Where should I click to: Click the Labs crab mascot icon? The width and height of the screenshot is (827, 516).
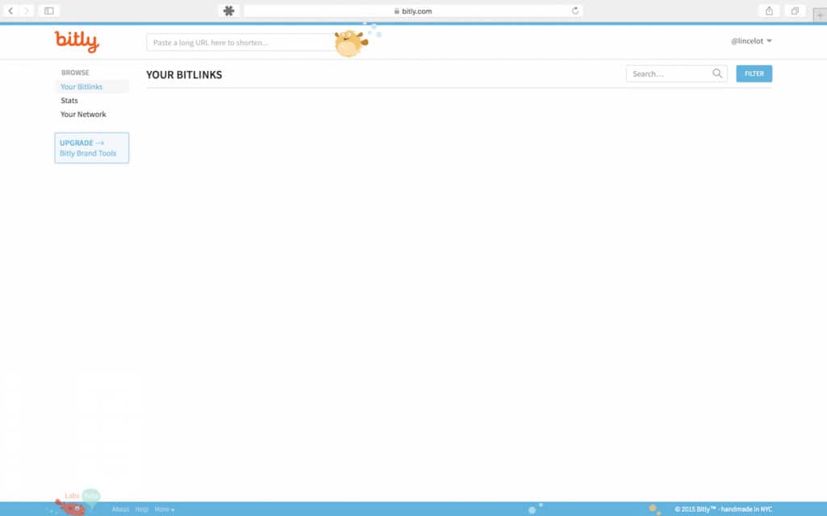pyautogui.click(x=71, y=507)
